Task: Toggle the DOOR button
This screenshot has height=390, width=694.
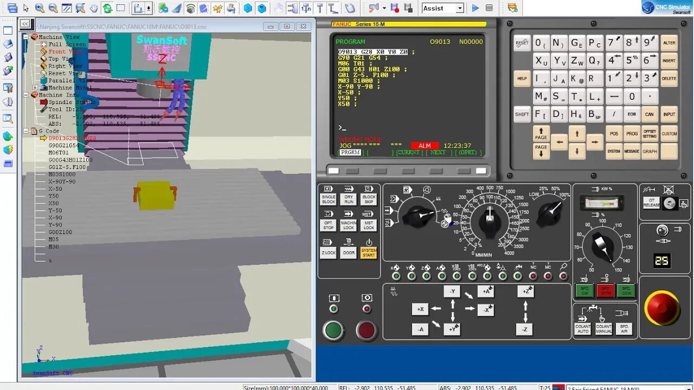Action: coord(349,252)
